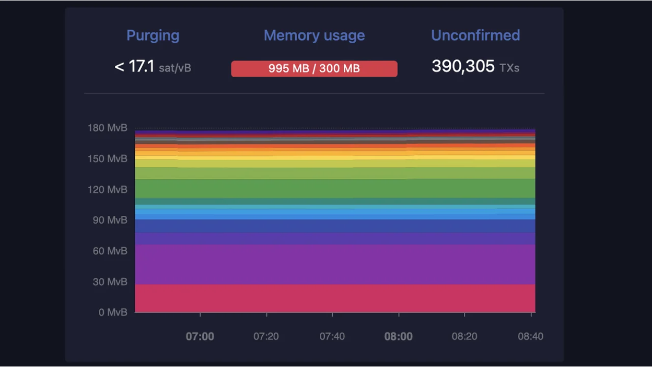Click the yellow band near 150 MvB

coord(334,157)
